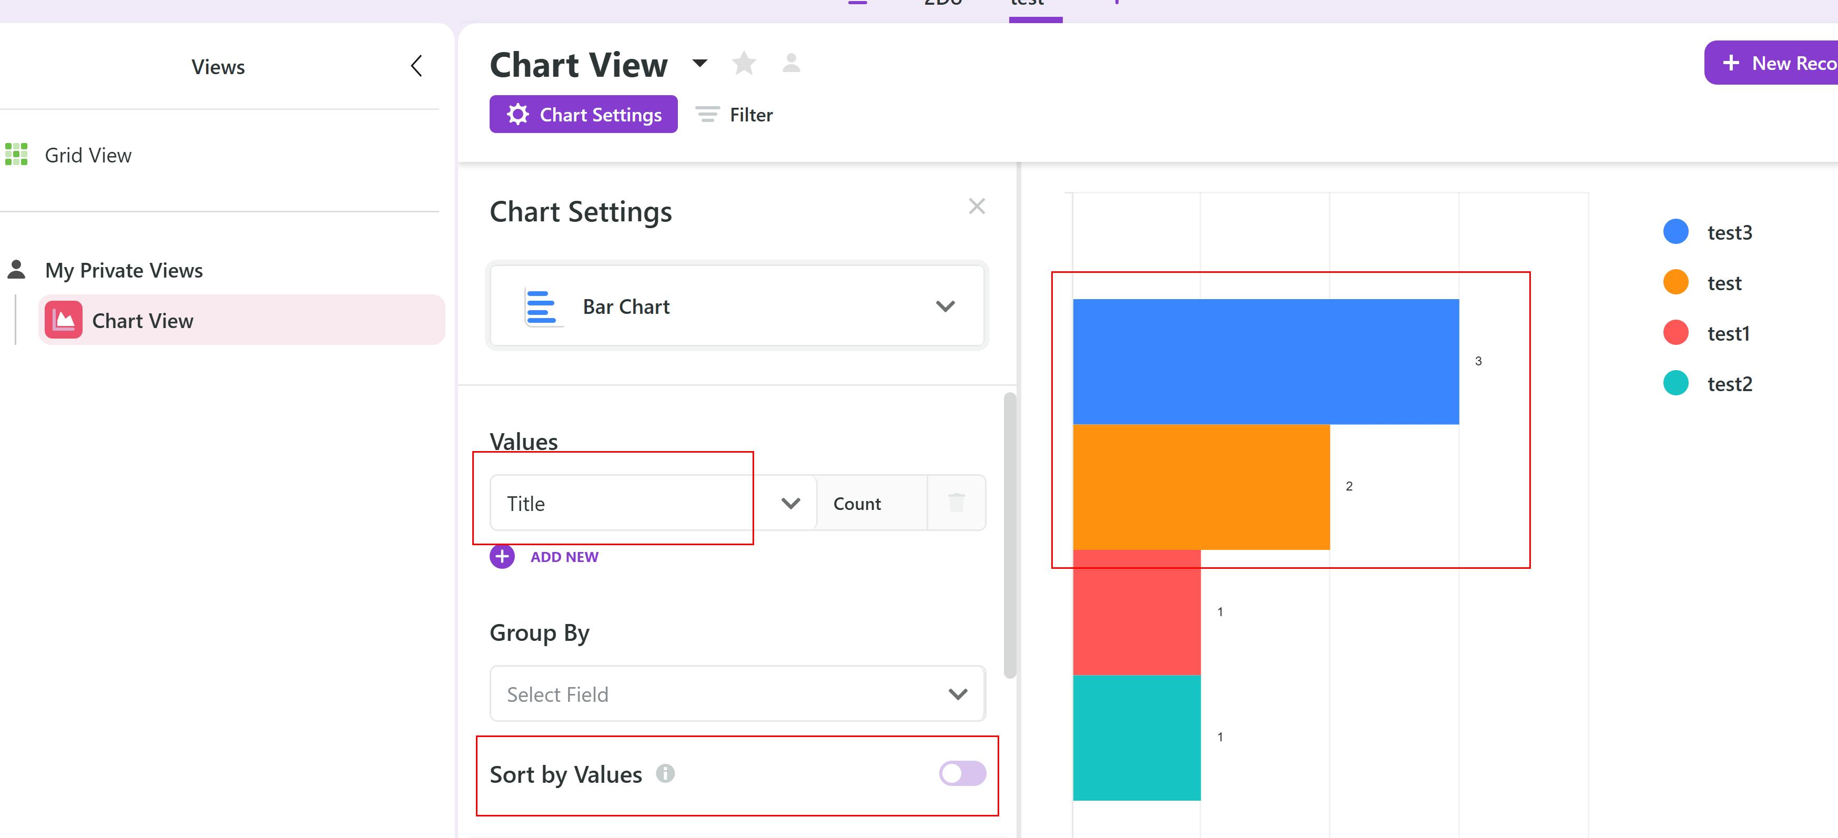Click the Chart View pink chart icon
This screenshot has height=838, width=1838.
[64, 320]
